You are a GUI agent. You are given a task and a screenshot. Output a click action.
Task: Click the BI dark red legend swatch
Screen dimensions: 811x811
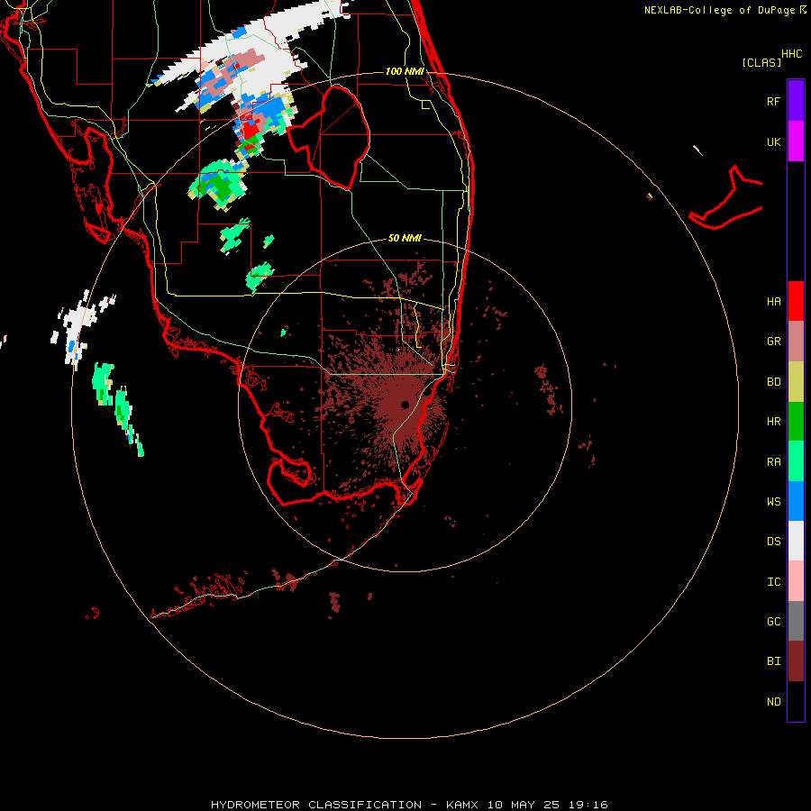(796, 661)
